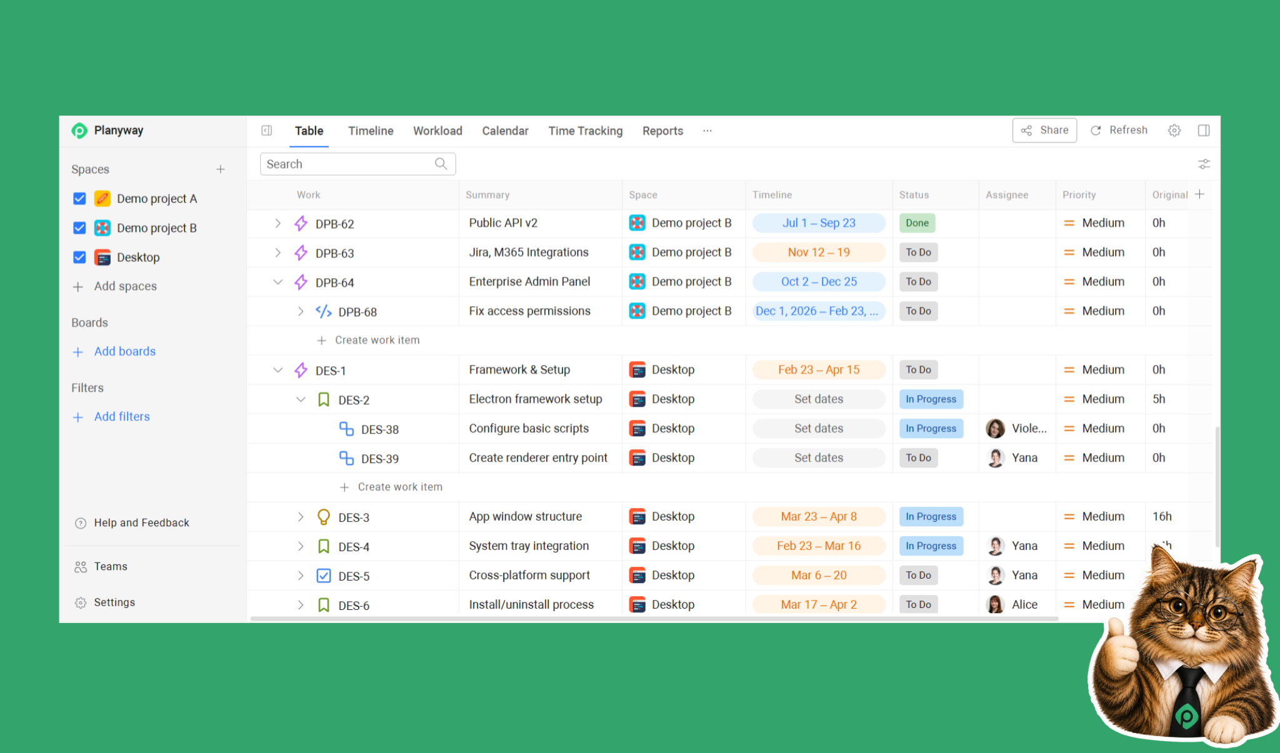1280x753 pixels.
Task: Click the Refresh button
Action: 1119,130
